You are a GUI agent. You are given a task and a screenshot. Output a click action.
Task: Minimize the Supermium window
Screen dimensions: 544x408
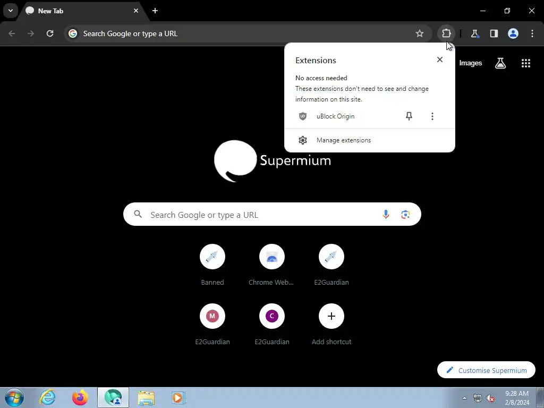pyautogui.click(x=483, y=11)
